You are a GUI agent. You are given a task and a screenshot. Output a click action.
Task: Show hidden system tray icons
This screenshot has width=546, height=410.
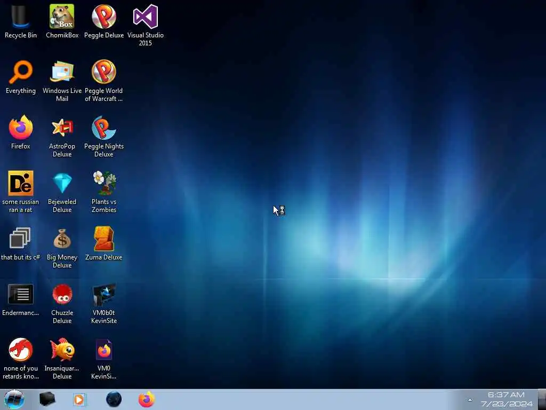pyautogui.click(x=470, y=400)
